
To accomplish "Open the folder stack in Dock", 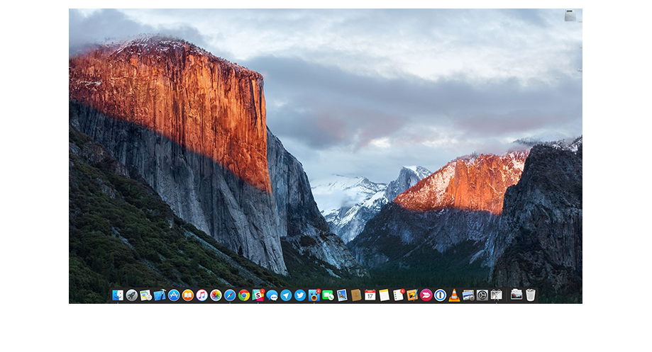I will pos(516,295).
